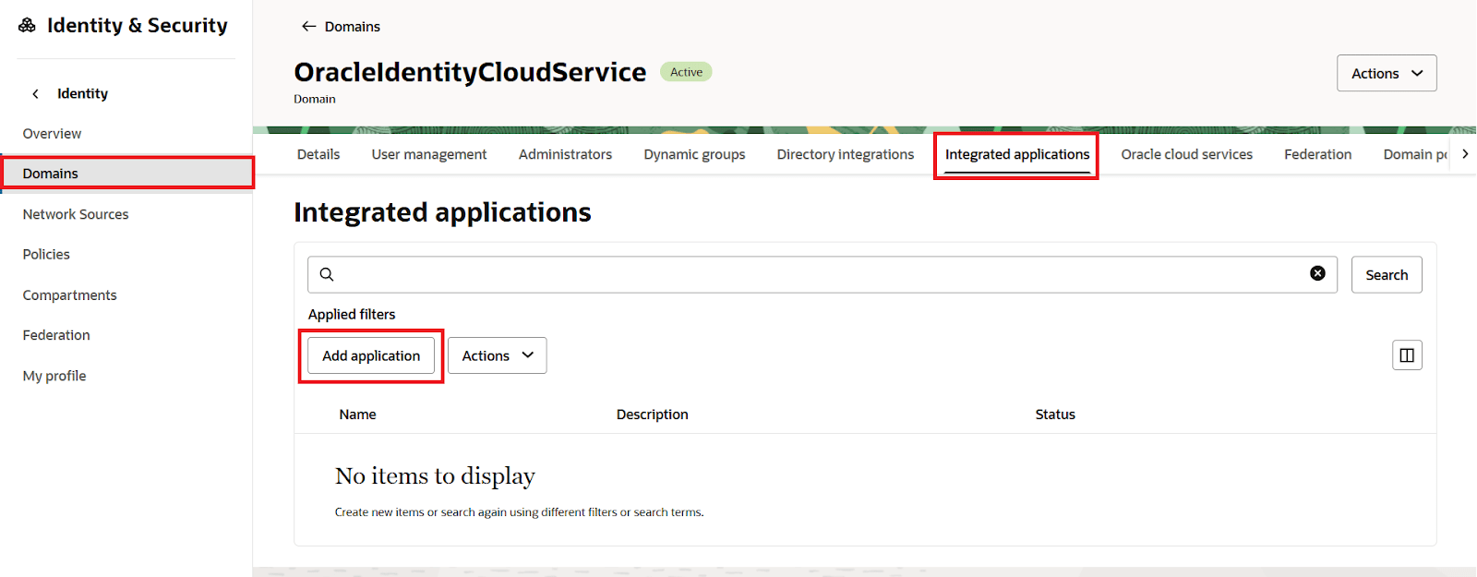Screen dimensions: 1477x577
Task: Click the Identity sidebar heading
Action: [x=82, y=93]
